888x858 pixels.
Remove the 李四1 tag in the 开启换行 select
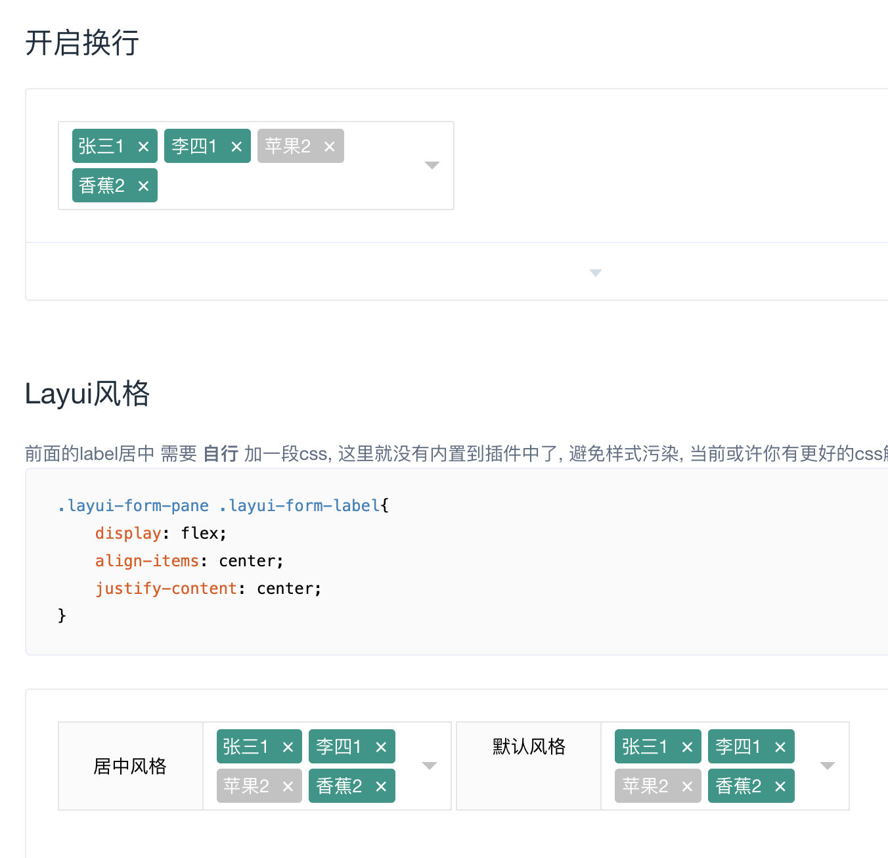236,147
